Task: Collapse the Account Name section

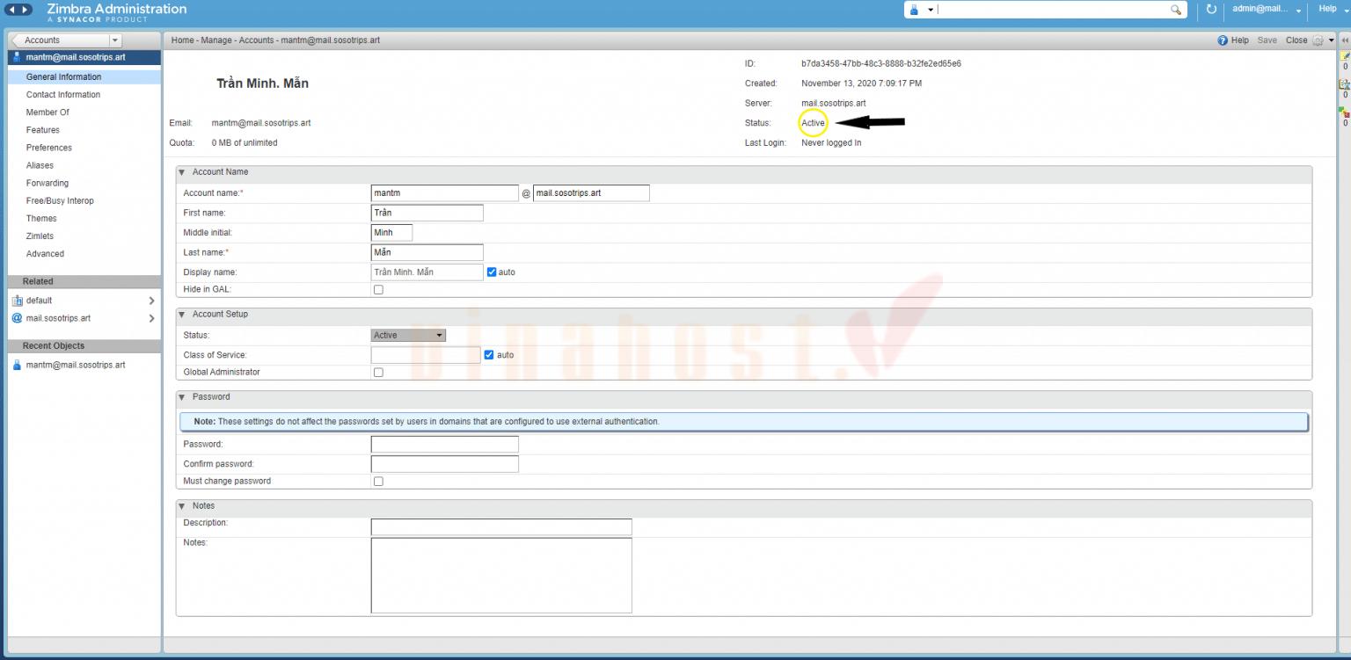Action: pos(182,172)
